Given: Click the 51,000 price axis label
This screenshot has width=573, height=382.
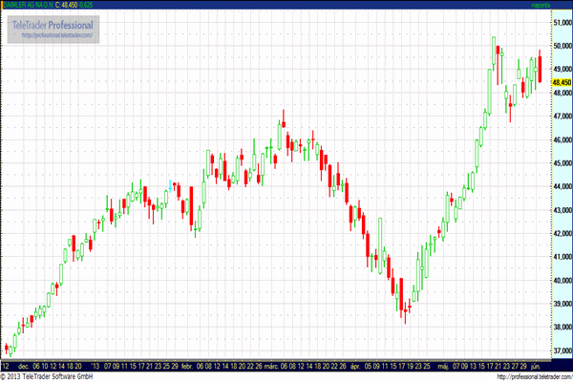Looking at the screenshot, I should click(x=562, y=22).
